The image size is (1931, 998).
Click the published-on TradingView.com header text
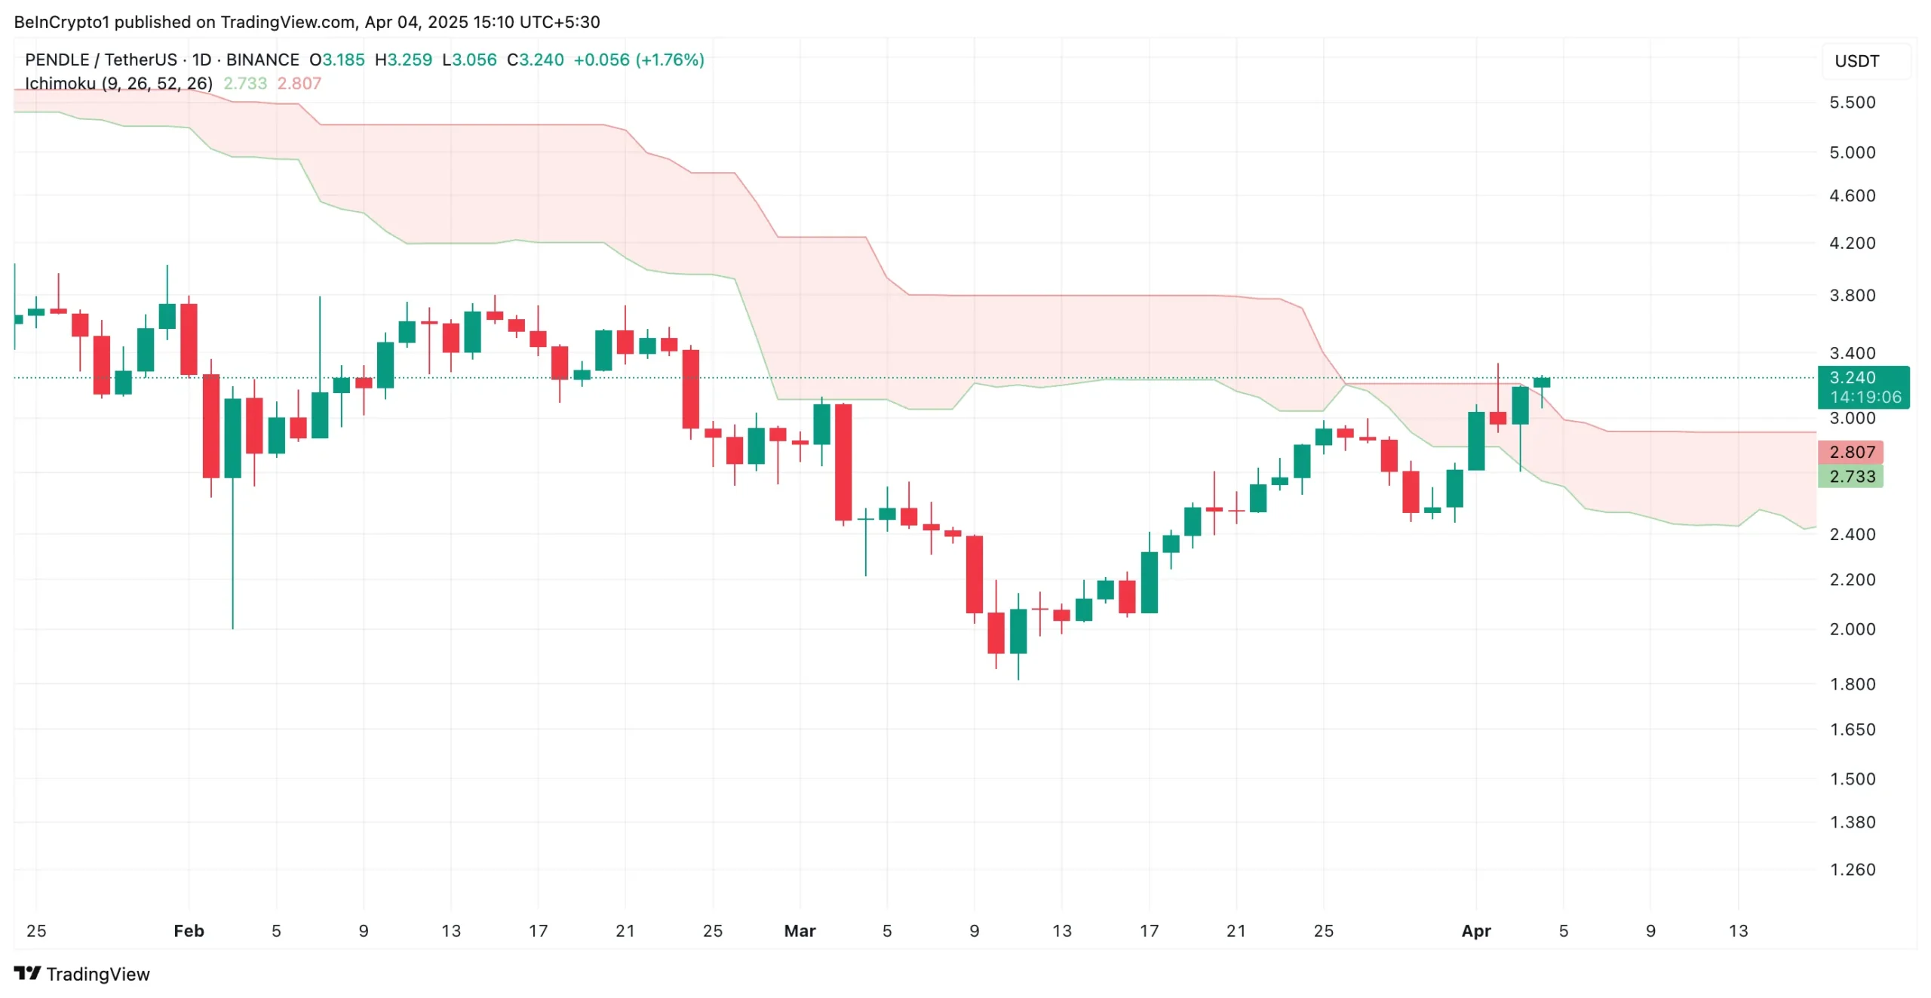(x=306, y=22)
